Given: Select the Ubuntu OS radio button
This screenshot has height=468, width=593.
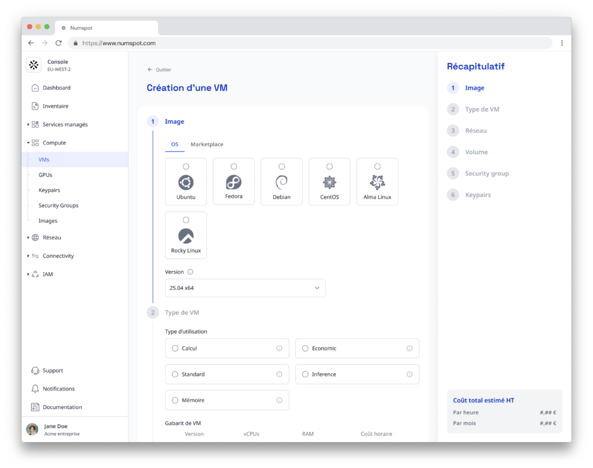Looking at the screenshot, I should point(186,167).
